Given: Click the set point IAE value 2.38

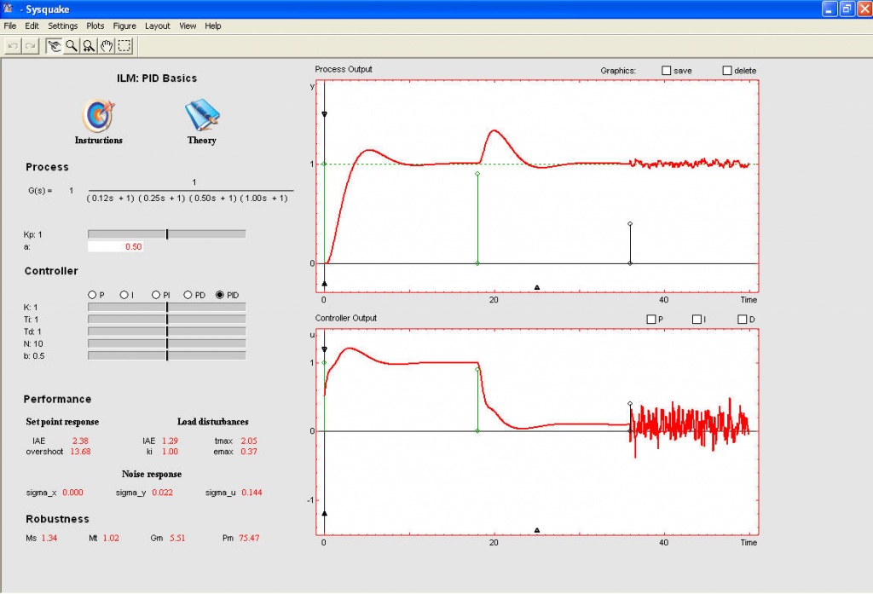Looking at the screenshot, I should (x=80, y=441).
